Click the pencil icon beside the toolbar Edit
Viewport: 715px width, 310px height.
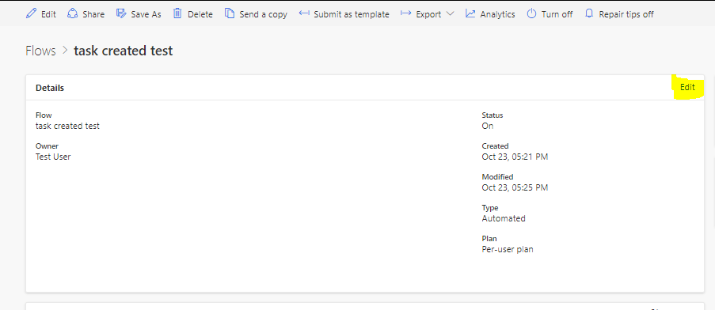[x=31, y=13]
